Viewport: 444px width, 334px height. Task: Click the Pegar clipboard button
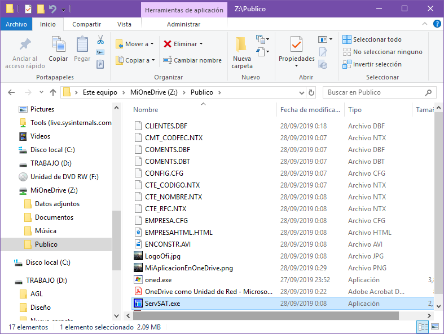82,49
